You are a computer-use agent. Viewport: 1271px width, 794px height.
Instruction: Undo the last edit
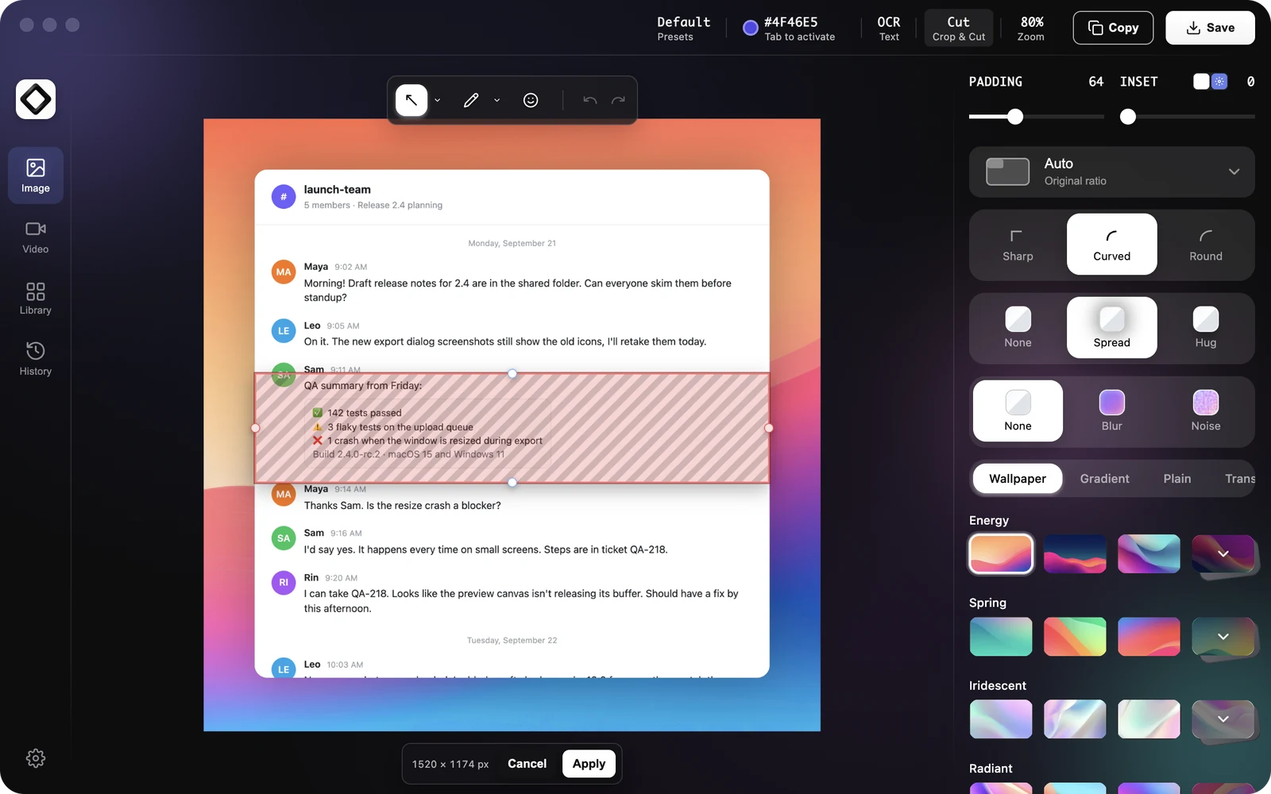point(589,100)
